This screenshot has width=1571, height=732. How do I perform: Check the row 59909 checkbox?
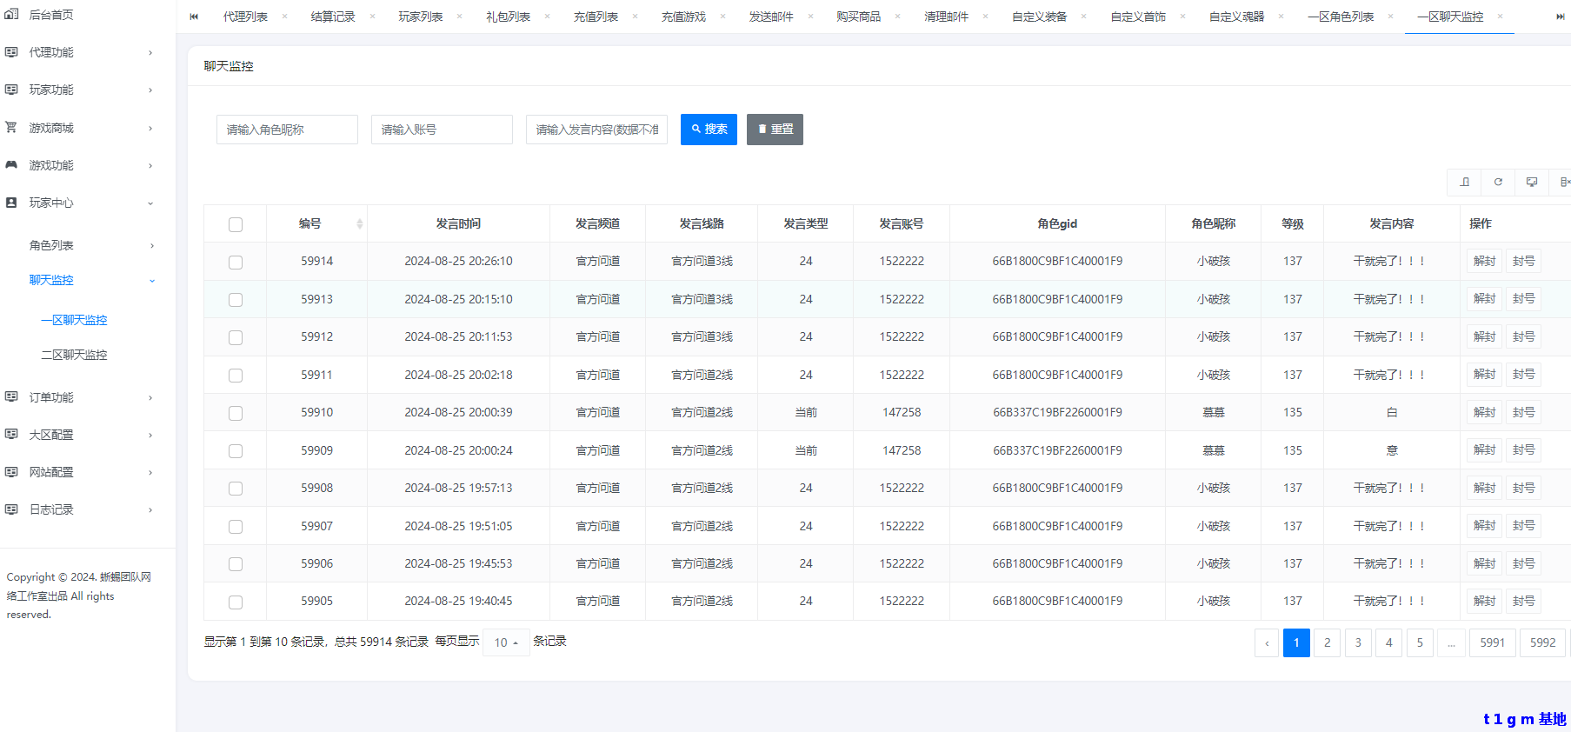[236, 451]
